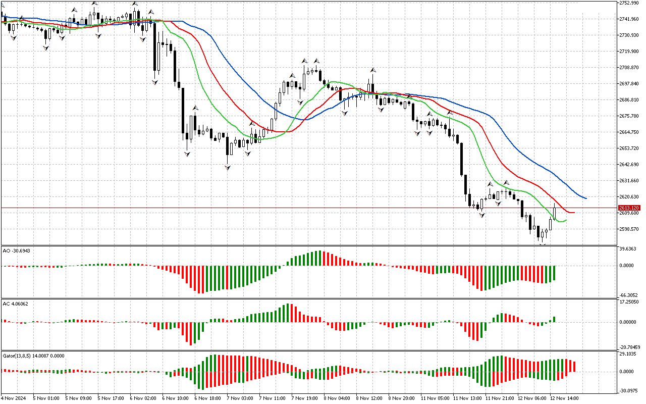Click the 5 Nov 01:00 time label
Image resolution: width=646 pixels, height=404 pixels.
coord(46,398)
